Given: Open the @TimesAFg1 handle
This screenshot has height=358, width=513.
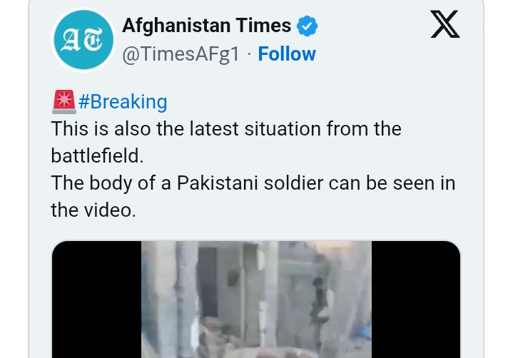Looking at the screenshot, I should [x=181, y=54].
